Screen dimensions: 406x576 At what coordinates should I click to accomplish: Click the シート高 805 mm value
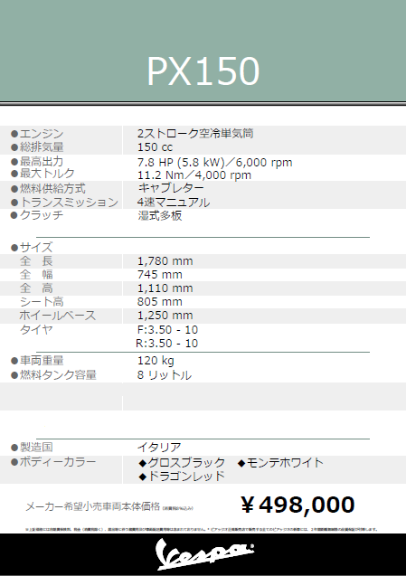pyautogui.click(x=160, y=302)
